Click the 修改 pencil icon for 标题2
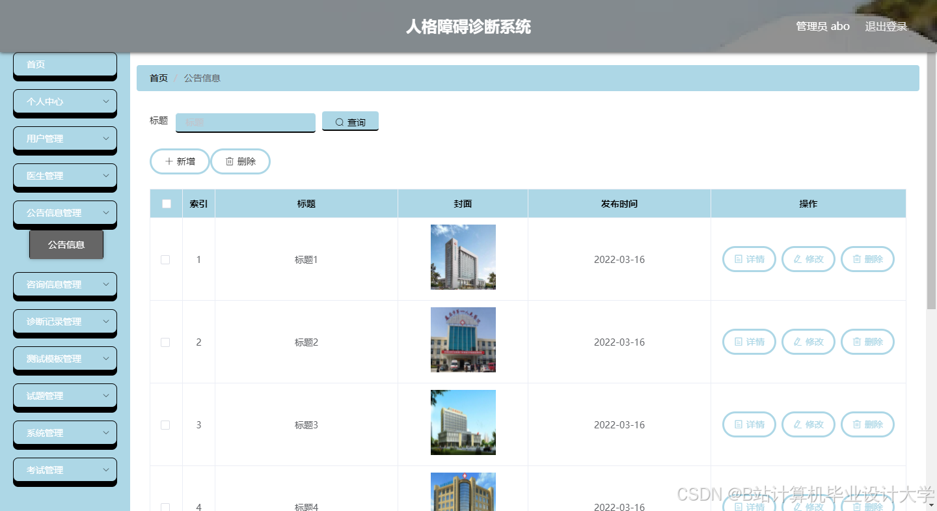Screen dimensions: 937x511 click(797, 342)
